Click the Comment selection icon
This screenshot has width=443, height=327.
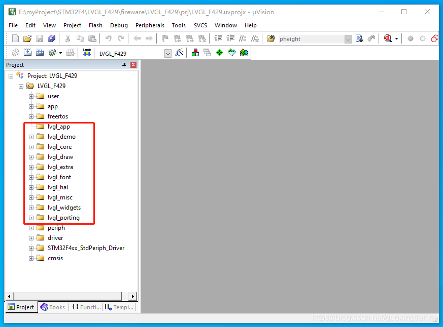243,38
